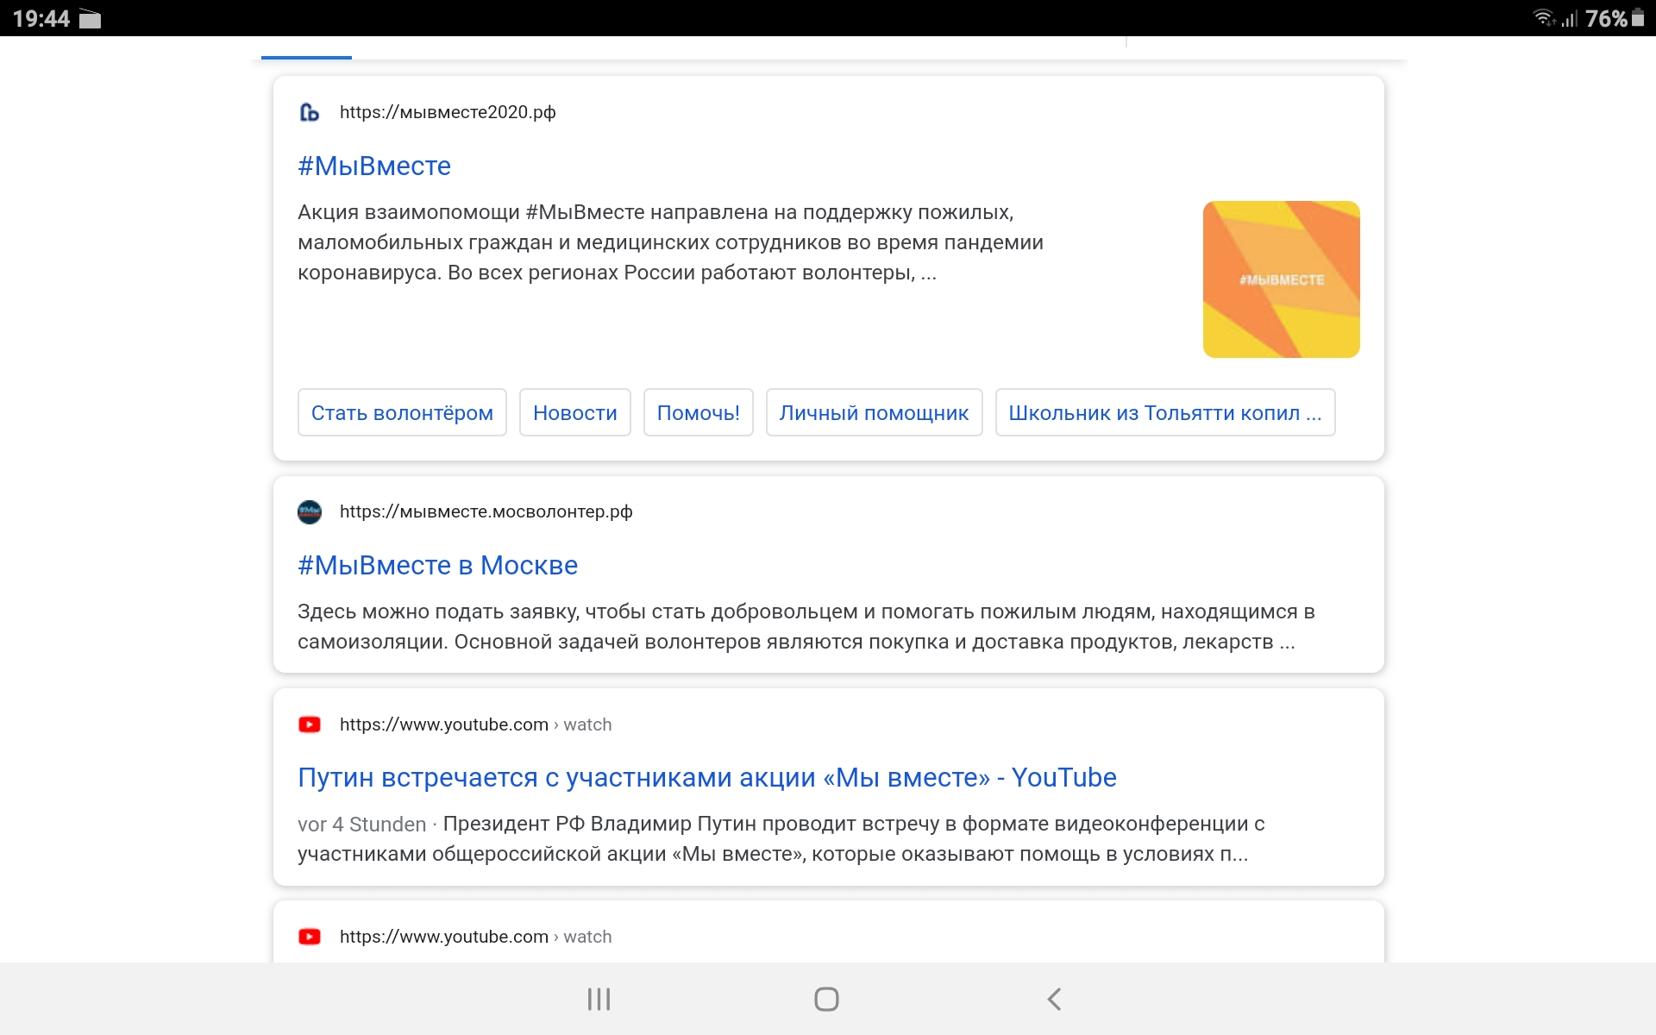Tap the Личный помощник sitelink button

pos(874,412)
